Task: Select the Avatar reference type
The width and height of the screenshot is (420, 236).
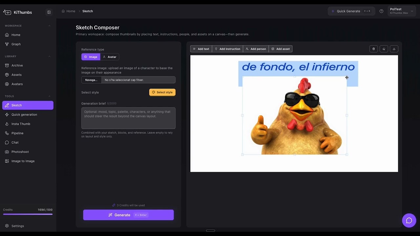Action: [110, 57]
